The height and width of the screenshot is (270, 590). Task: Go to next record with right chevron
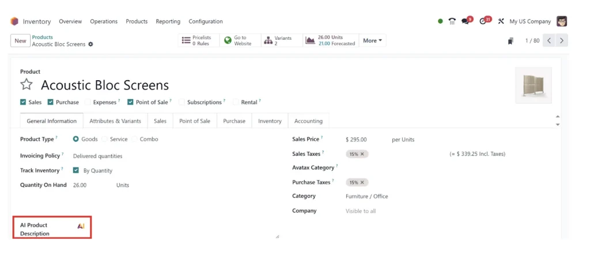[562, 40]
